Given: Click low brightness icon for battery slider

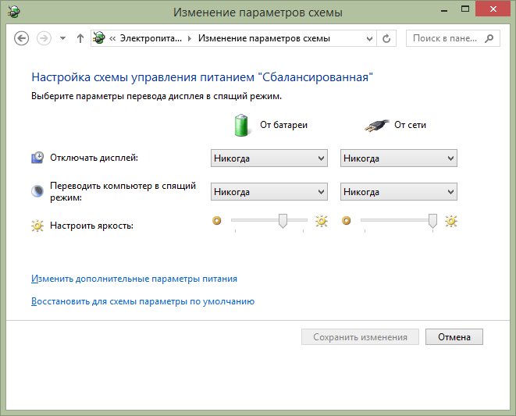Looking at the screenshot, I should (x=217, y=222).
